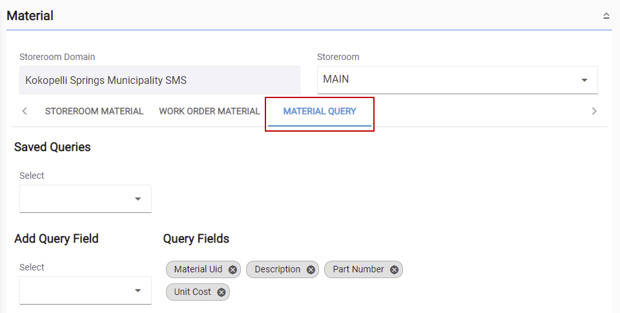The width and height of the screenshot is (620, 313).
Task: Click the Material section heading
Action: (x=30, y=15)
